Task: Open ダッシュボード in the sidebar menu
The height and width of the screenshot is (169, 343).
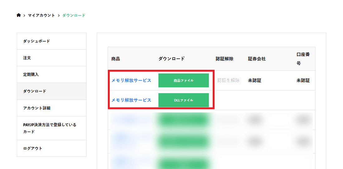Action: [36, 41]
